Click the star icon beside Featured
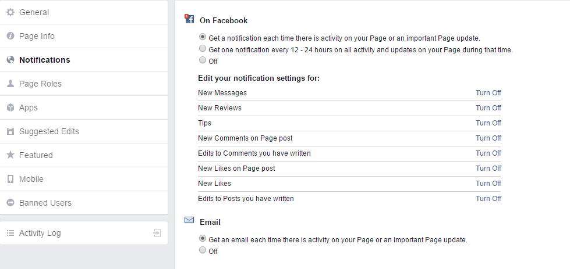This screenshot has width=570, height=269. tap(10, 155)
